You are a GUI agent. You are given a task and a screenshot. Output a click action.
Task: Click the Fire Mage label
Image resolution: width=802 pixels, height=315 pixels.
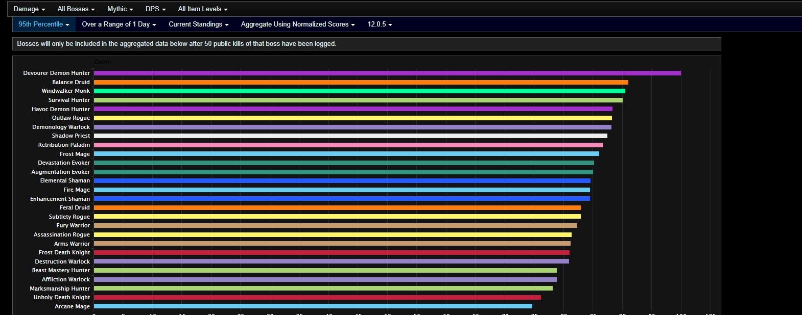(77, 190)
